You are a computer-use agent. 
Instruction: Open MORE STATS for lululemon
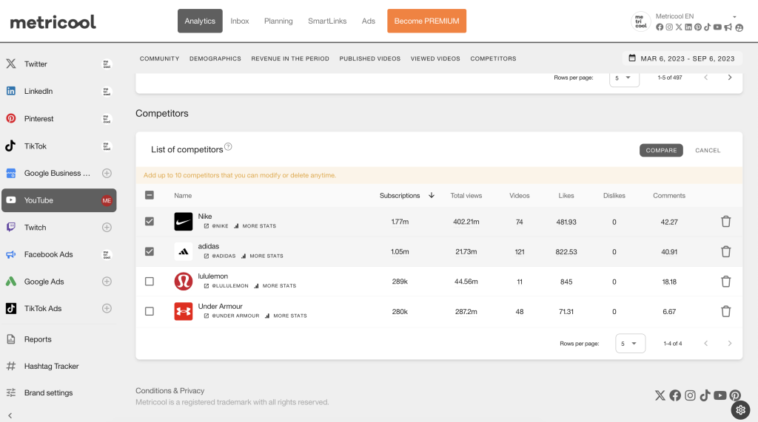[275, 286]
